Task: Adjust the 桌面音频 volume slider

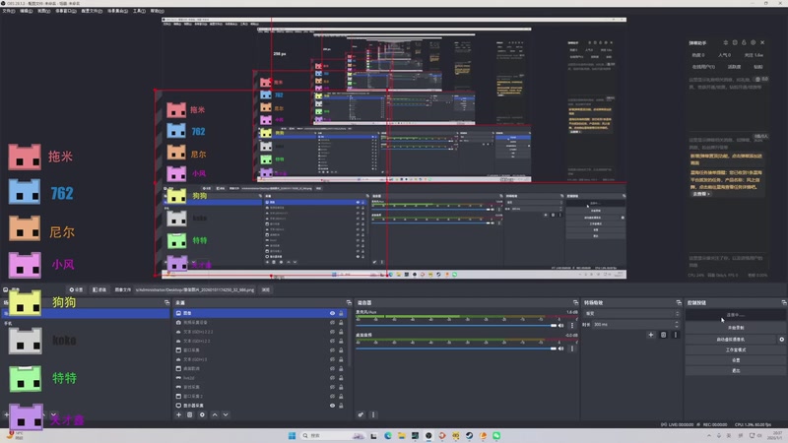Action: [457, 348]
